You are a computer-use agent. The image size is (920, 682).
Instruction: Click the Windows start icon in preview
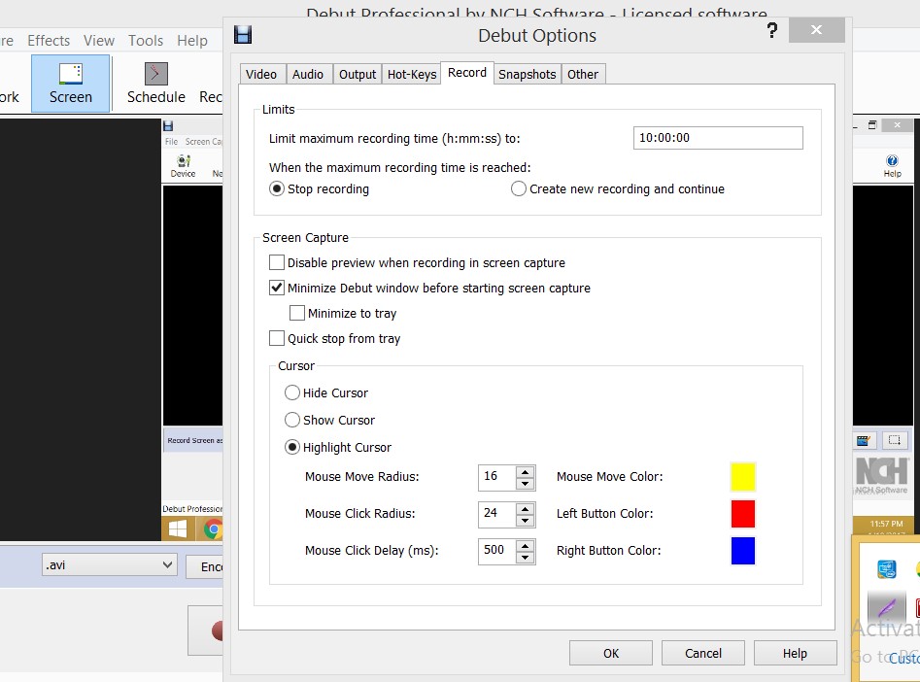tap(177, 529)
